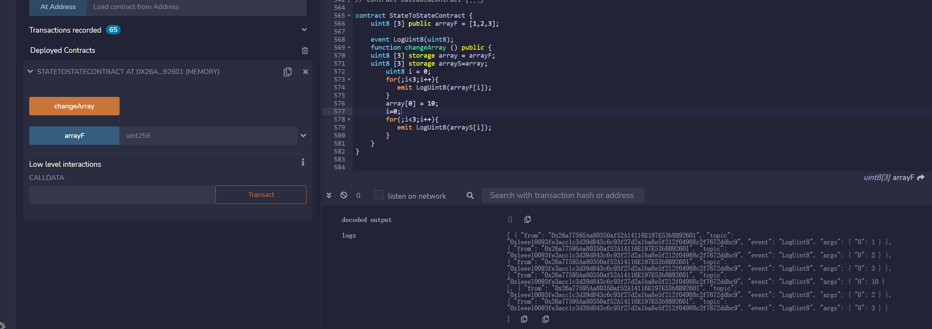This screenshot has height=329, width=932.
Task: Fold contract StateToStateContract at line 565
Action: [x=349, y=16]
